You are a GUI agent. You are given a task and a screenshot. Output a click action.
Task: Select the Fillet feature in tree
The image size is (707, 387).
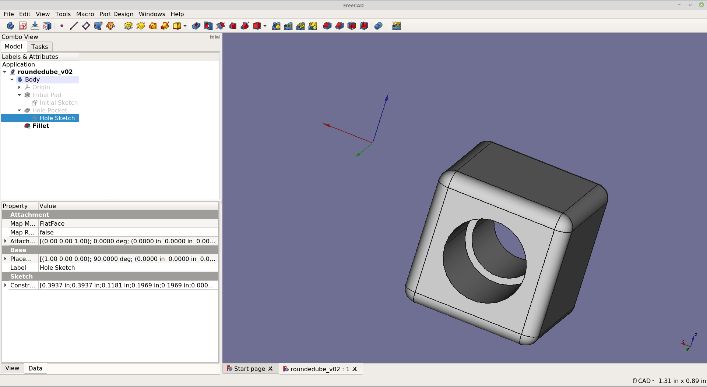[41, 126]
